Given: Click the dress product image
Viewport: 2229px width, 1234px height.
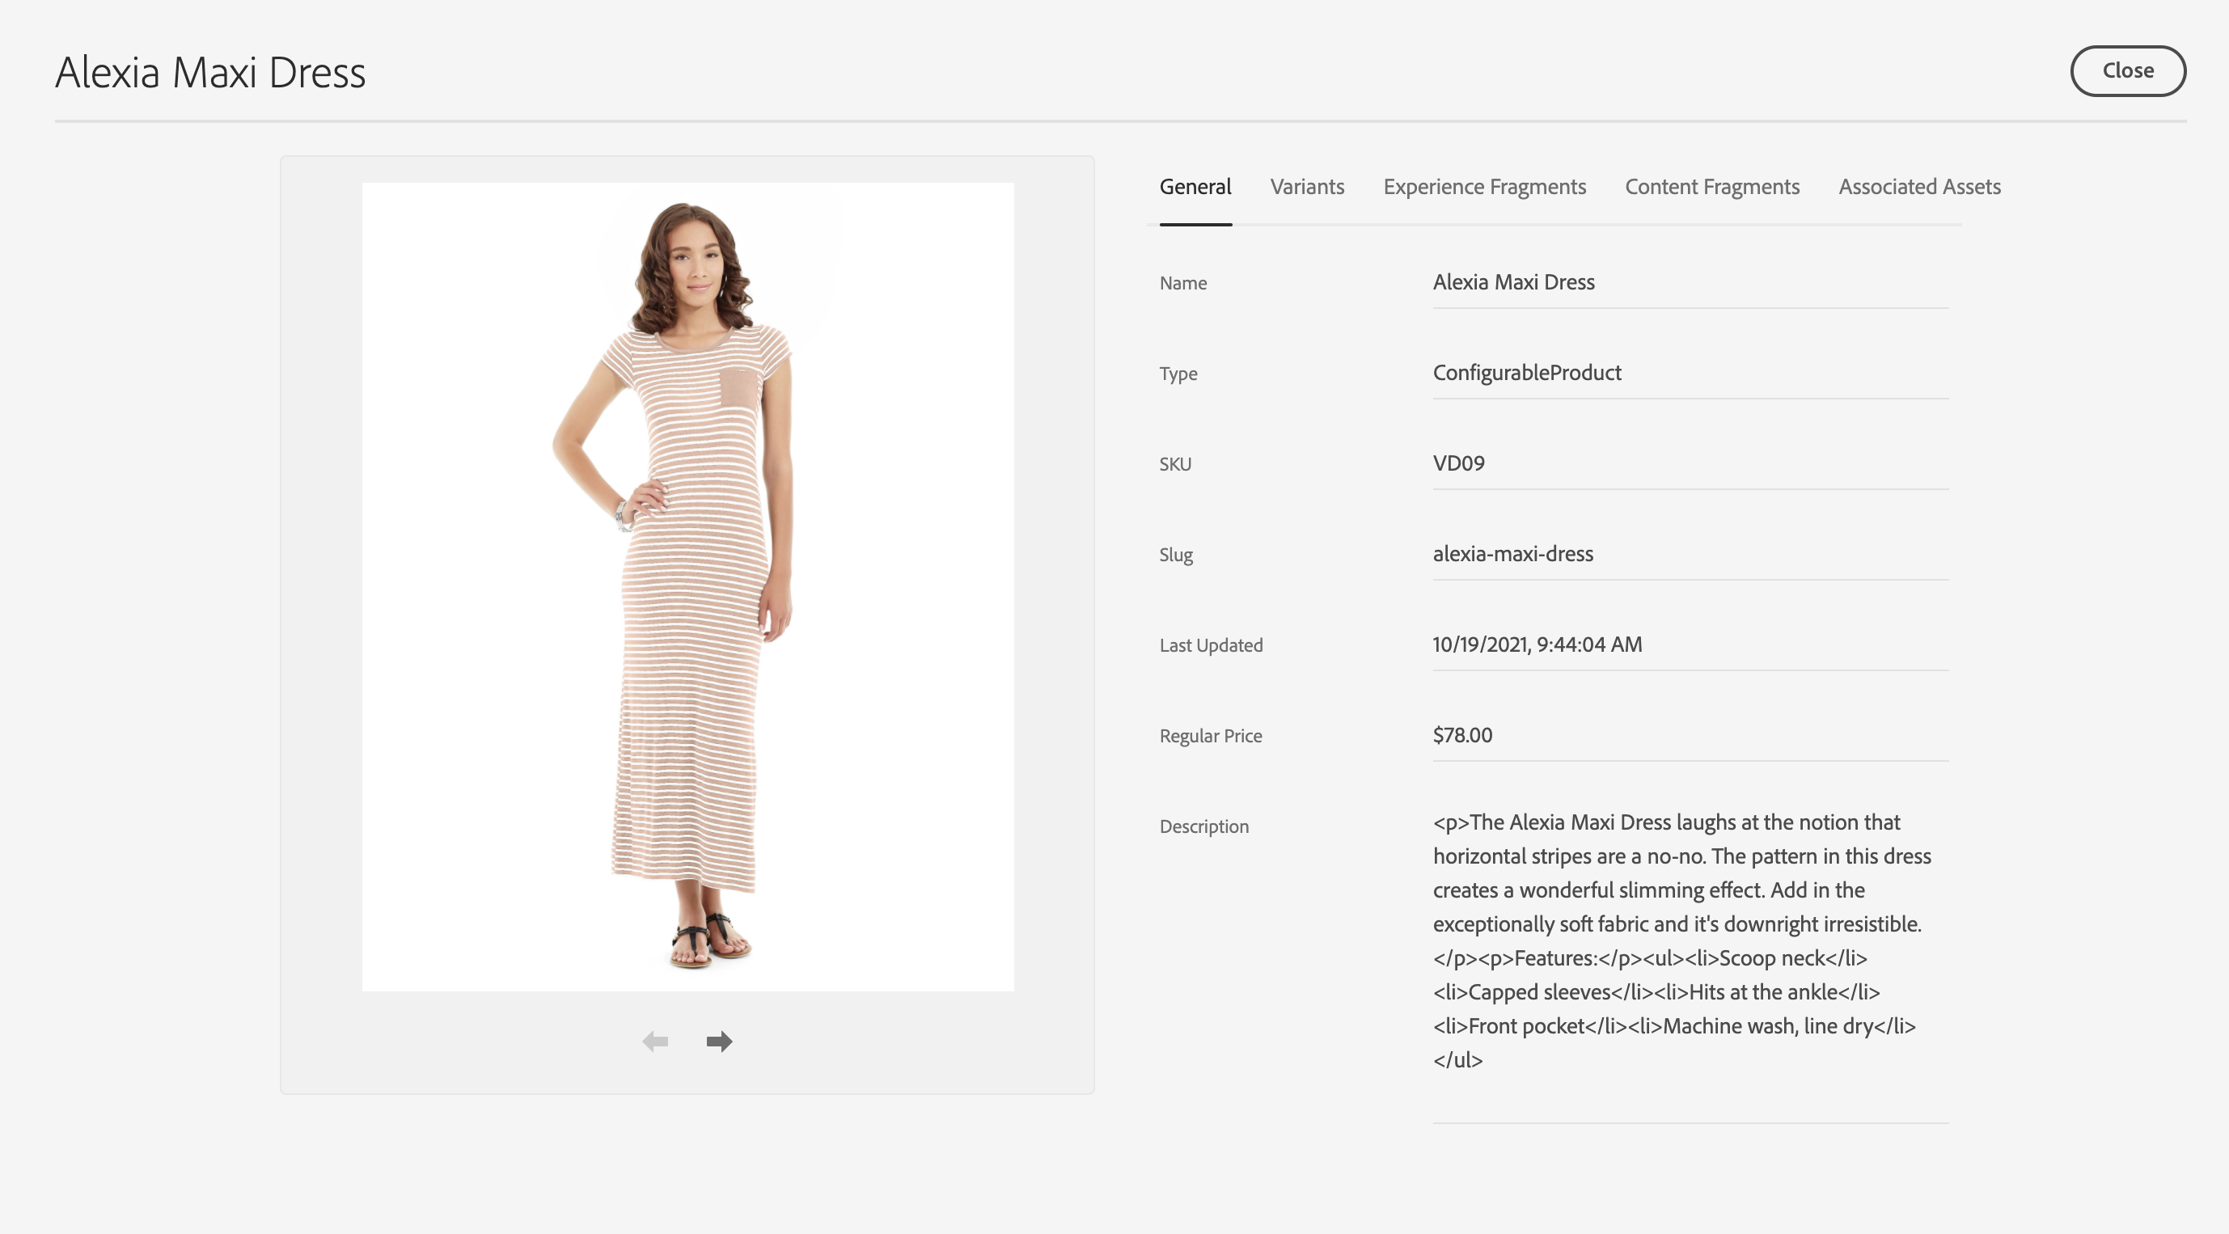Looking at the screenshot, I should coord(687,585).
